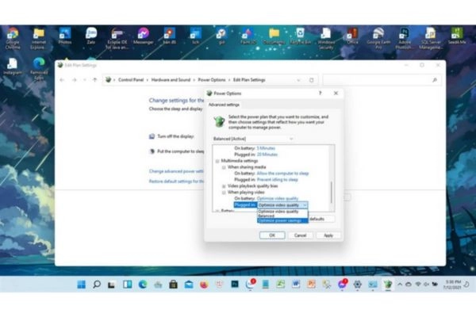The height and width of the screenshot is (317, 476).
Task: Click the Control Panel search box
Action: point(382,80)
